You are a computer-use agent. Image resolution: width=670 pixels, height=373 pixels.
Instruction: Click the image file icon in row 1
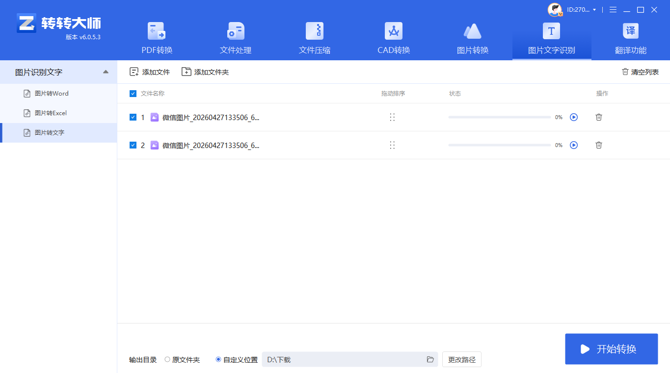155,117
